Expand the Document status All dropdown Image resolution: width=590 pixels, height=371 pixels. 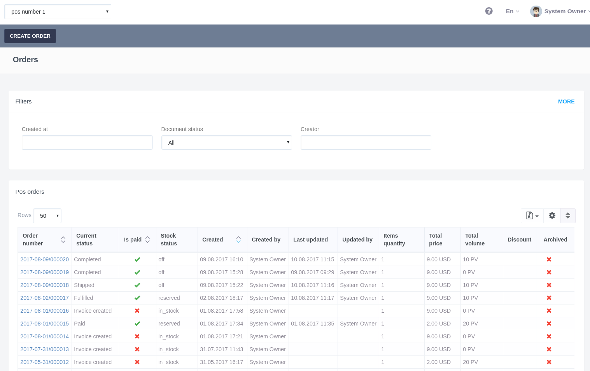tap(226, 143)
